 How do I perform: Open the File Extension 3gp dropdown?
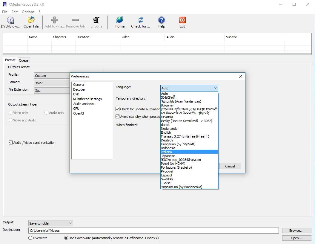[52, 91]
